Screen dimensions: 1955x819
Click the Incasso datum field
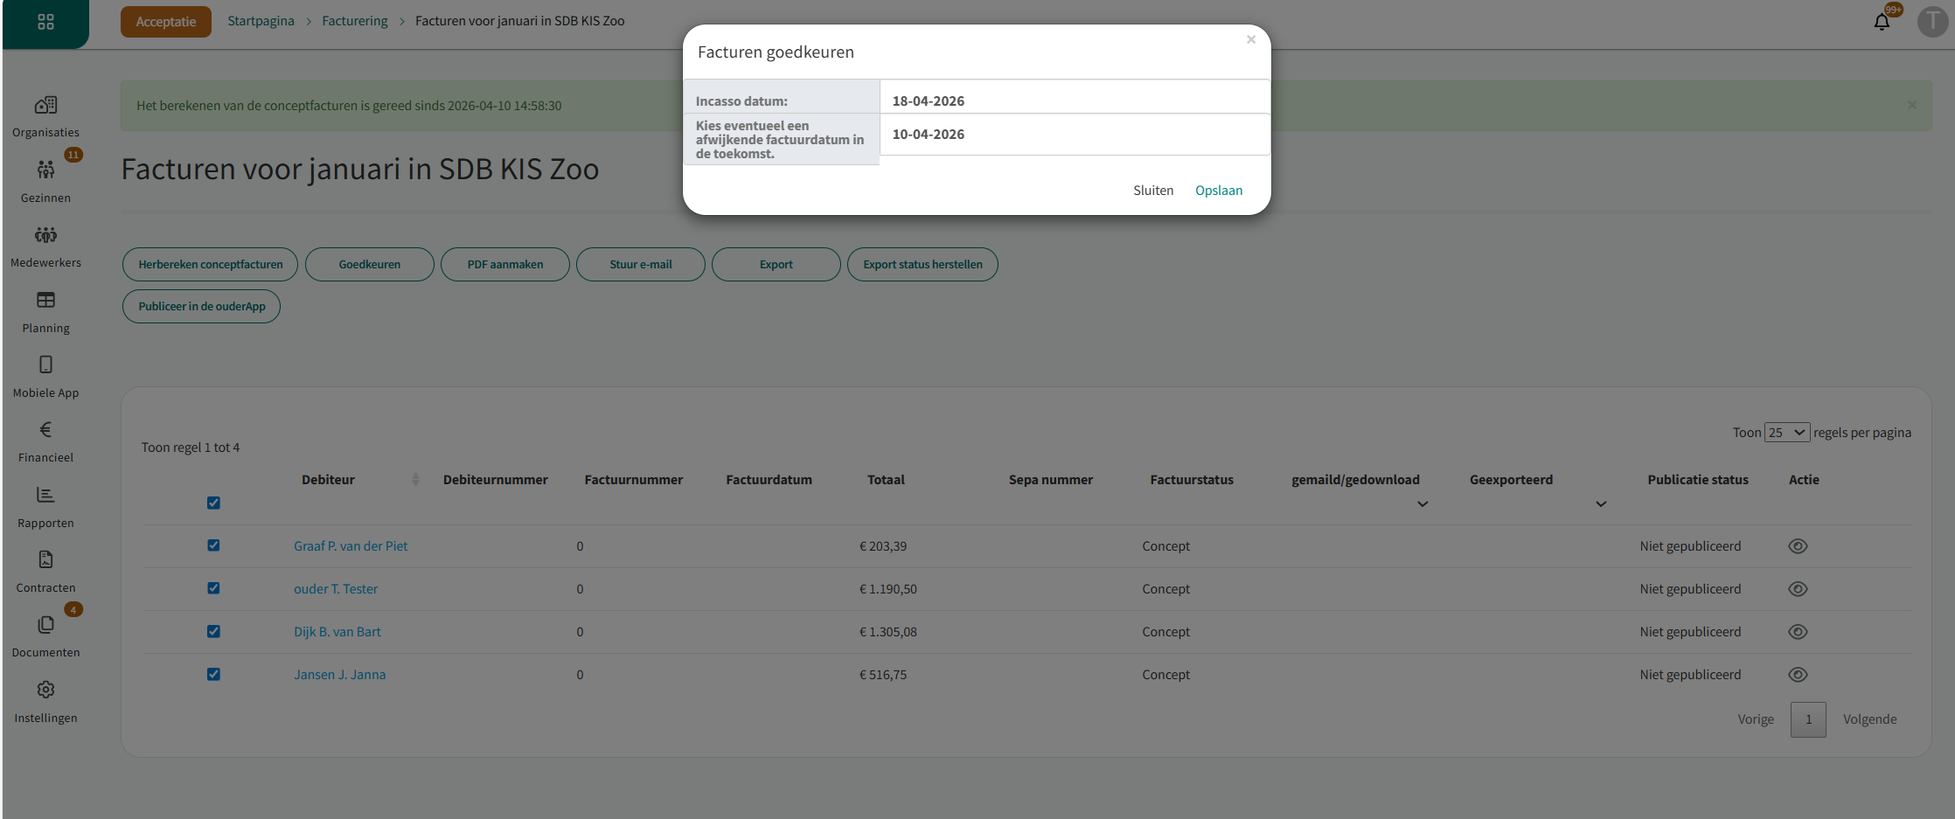click(1074, 101)
